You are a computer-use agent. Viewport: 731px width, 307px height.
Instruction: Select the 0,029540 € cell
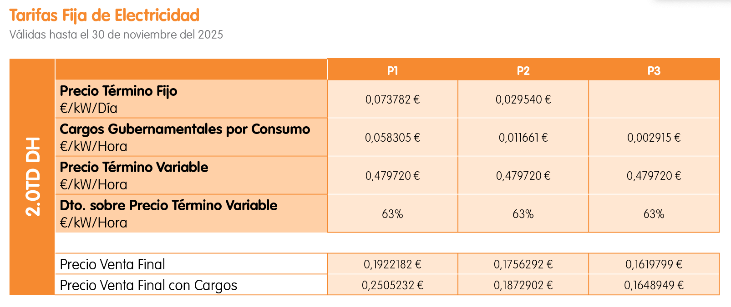[x=523, y=99]
